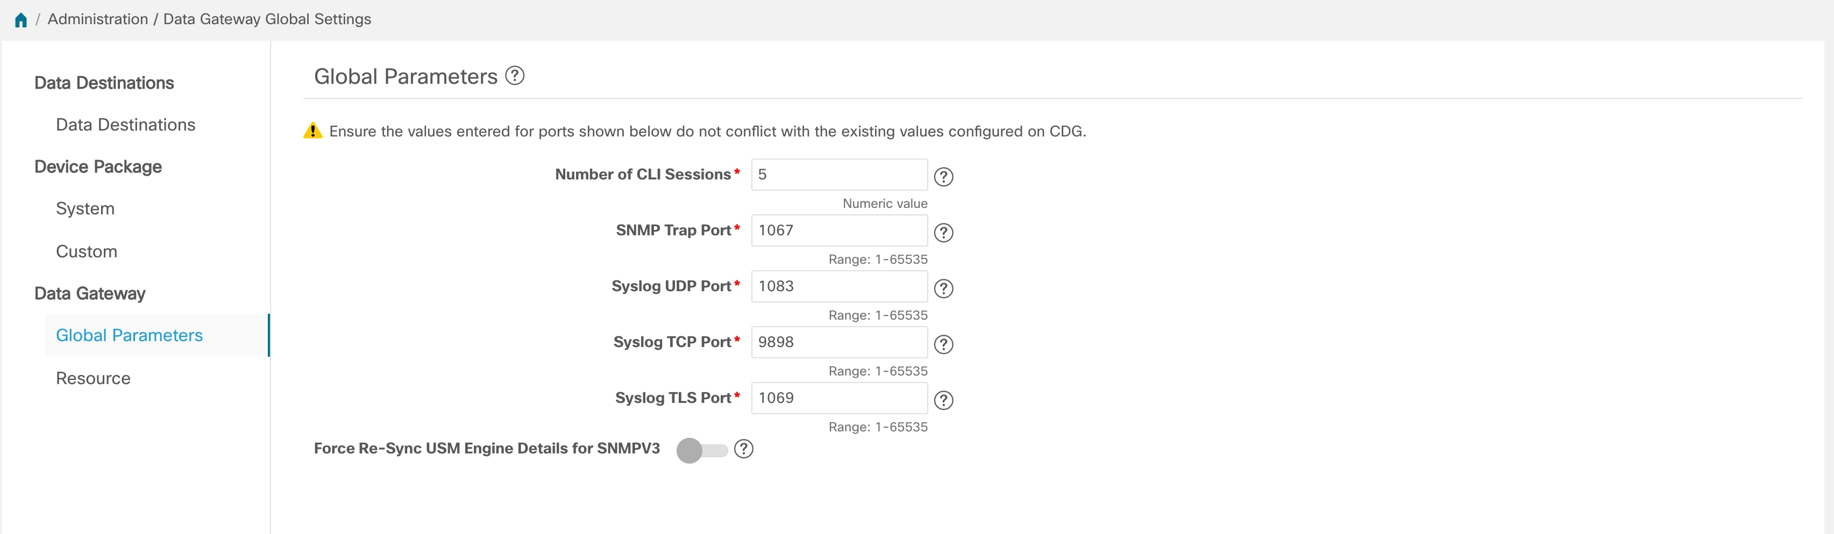Toggle Force Re-Sync USM Engine Details switch
Image resolution: width=1834 pixels, height=534 pixels.
coord(701,449)
